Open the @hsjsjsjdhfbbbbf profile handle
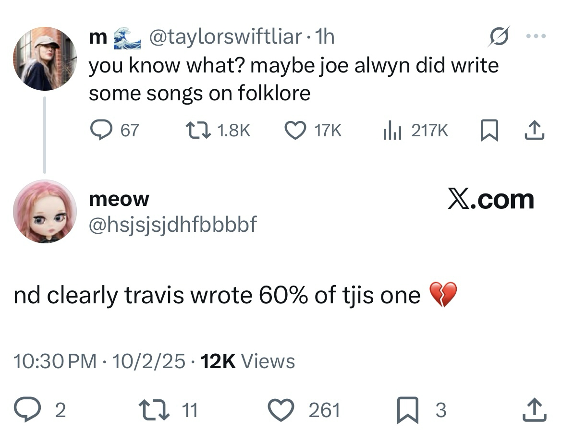 tap(173, 224)
